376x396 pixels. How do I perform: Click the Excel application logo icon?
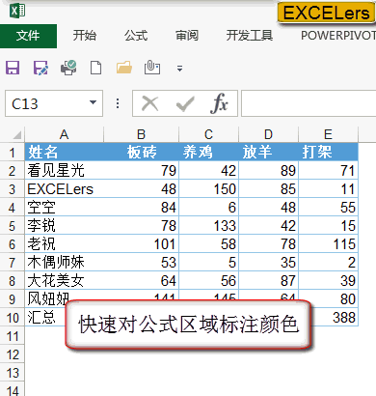[x=17, y=11]
